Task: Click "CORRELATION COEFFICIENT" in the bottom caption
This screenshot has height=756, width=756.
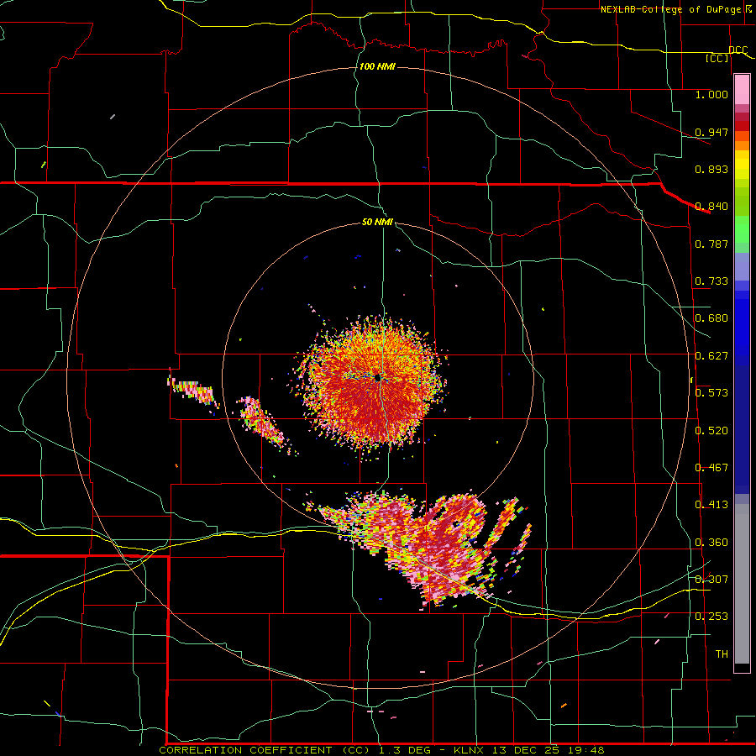Action: (245, 750)
